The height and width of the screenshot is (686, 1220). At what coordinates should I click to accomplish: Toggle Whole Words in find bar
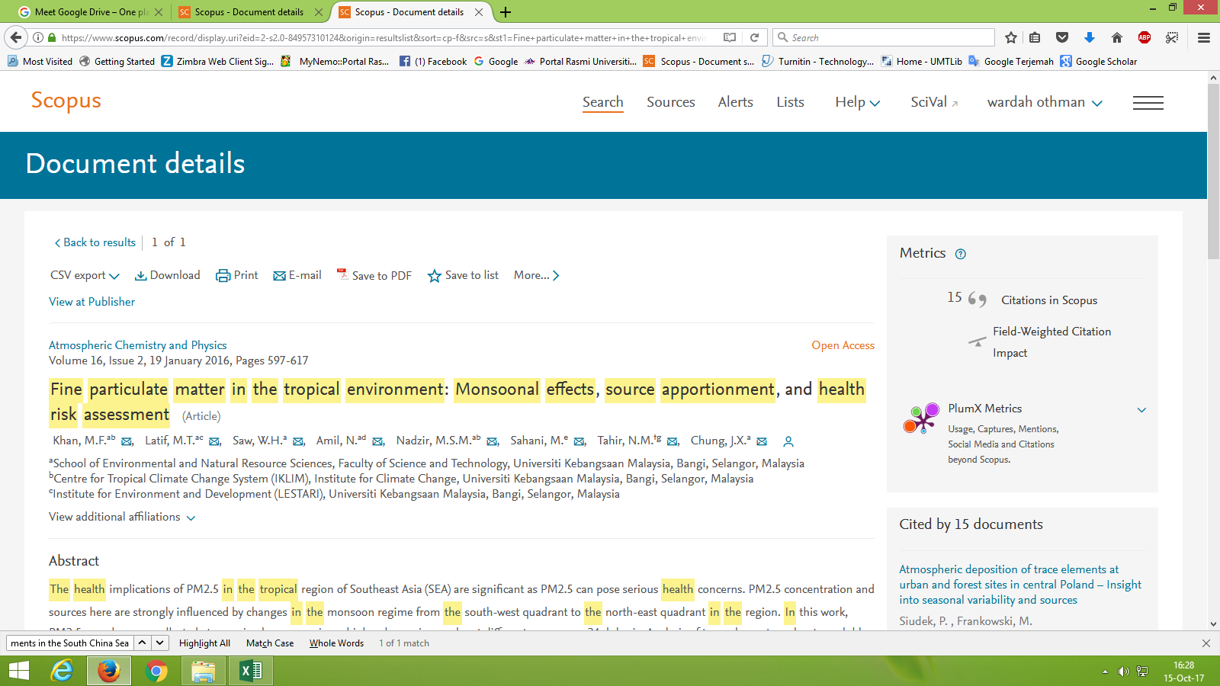tap(336, 643)
